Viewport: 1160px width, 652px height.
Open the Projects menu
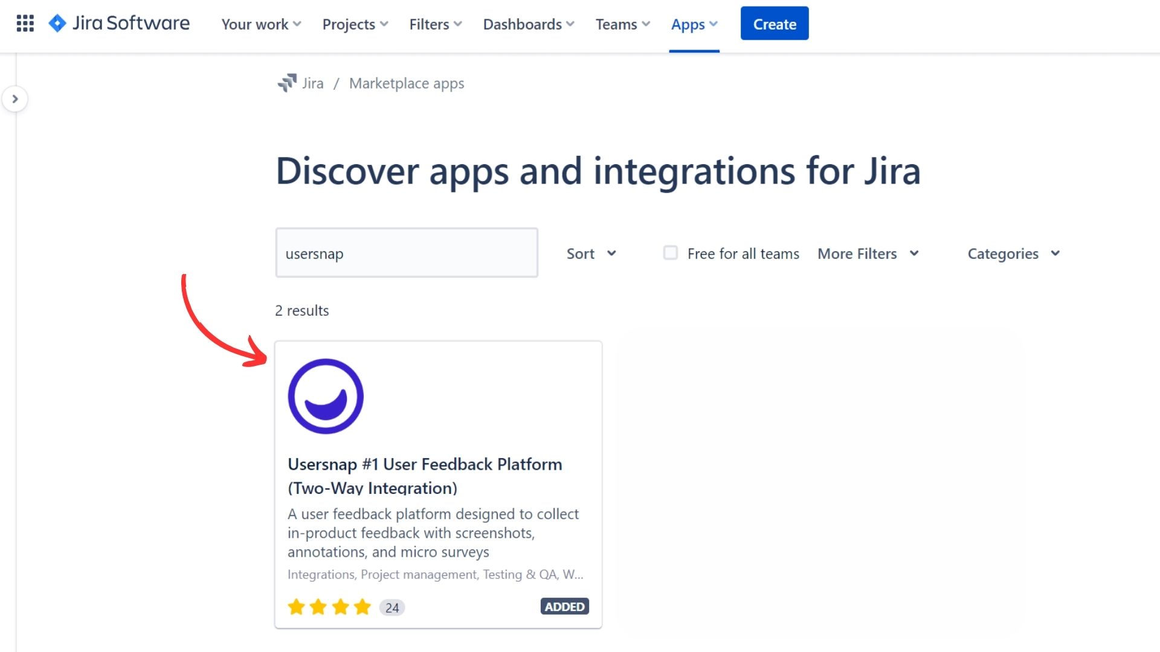click(355, 24)
